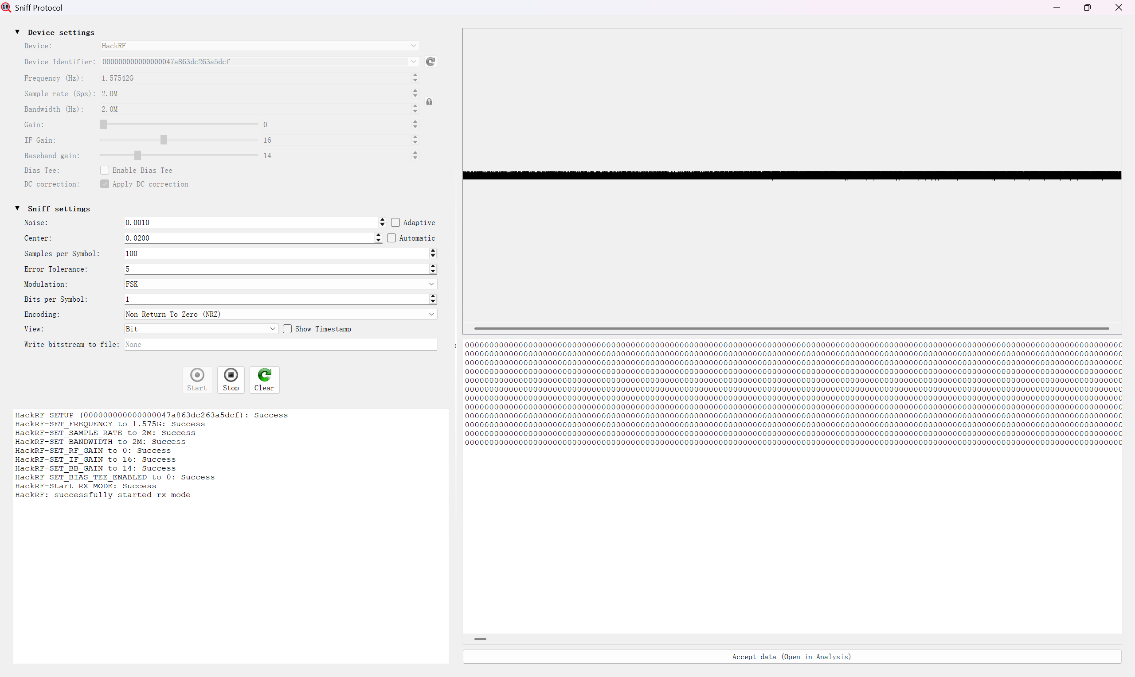Collapse the Sniff settings section
The image size is (1135, 677).
point(17,209)
